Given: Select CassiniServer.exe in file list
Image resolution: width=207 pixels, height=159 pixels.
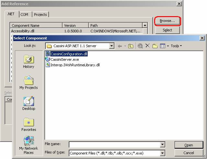Looking at the screenshot, I should [64, 59].
